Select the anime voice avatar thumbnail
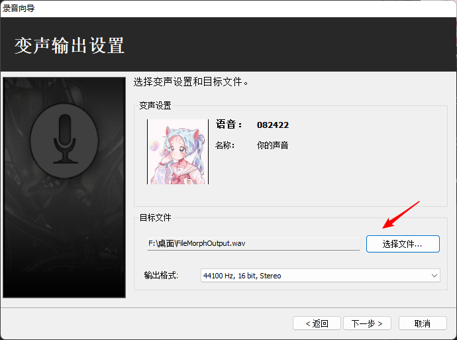The width and height of the screenshot is (457, 340). 178,152
